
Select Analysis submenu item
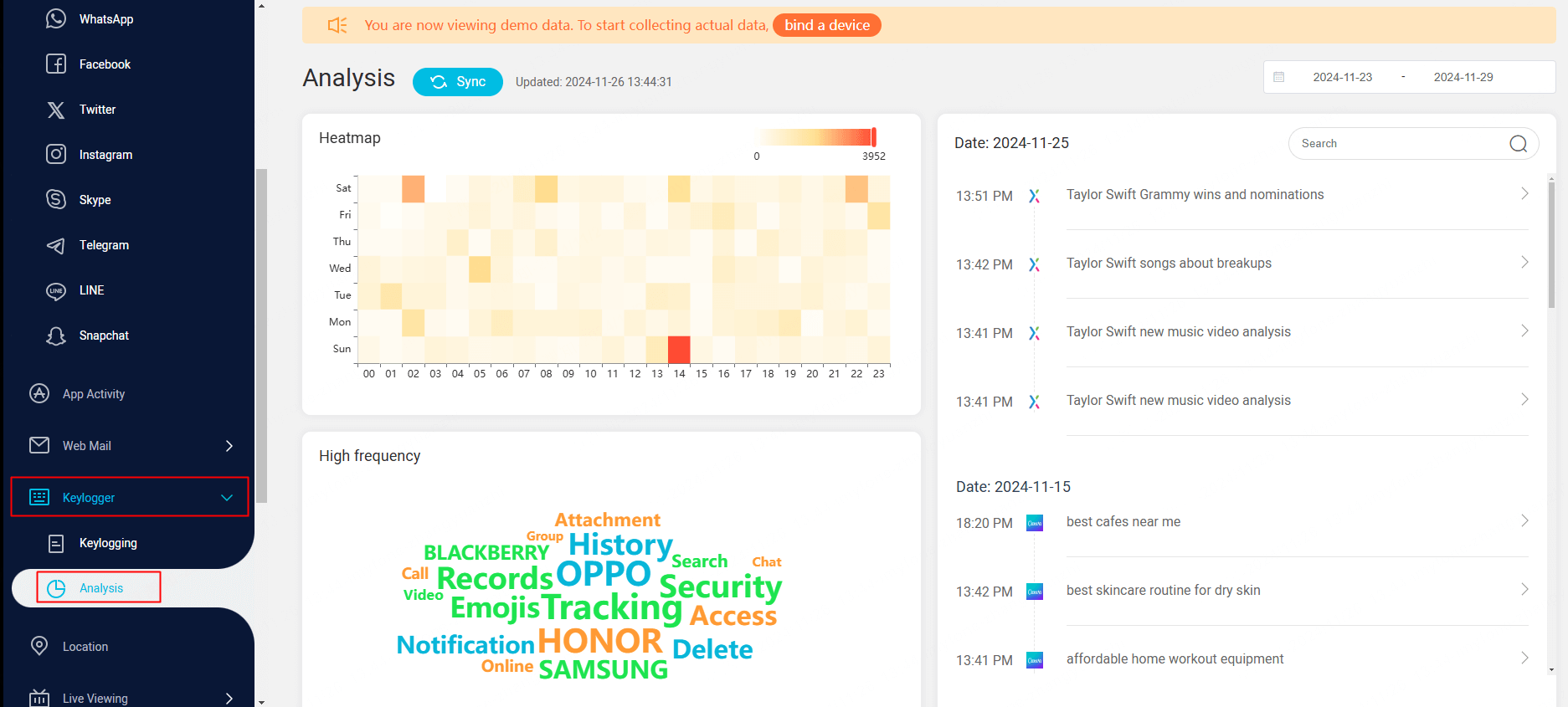point(101,588)
